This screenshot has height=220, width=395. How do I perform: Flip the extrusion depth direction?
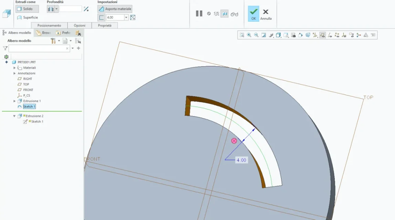(86, 9)
